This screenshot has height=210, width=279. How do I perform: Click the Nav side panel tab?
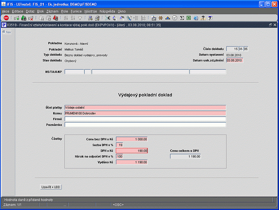tap(7, 32)
